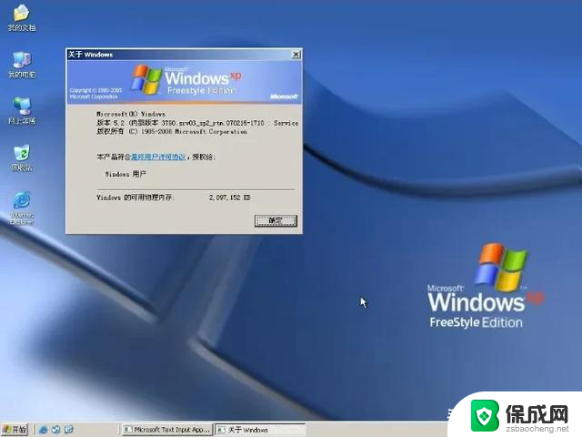582x437 pixels.
Task: Click the 'Windows 用户' licensee text
Action: [125, 174]
